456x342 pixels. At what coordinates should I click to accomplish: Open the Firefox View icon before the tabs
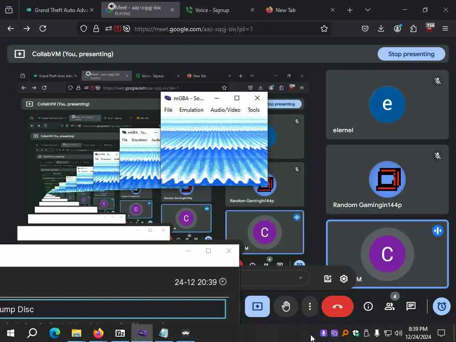[9, 10]
